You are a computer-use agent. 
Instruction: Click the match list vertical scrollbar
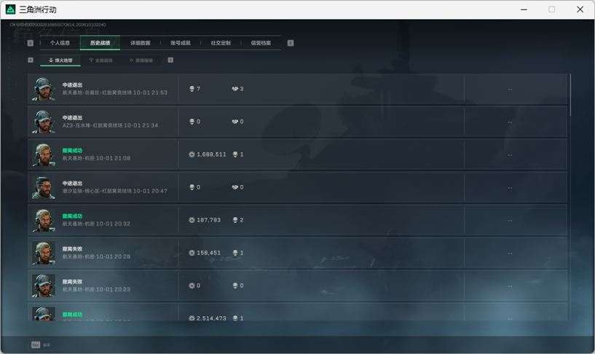pyautogui.click(x=570, y=95)
